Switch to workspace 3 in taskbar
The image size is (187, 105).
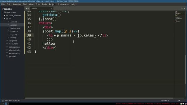point(6,104)
